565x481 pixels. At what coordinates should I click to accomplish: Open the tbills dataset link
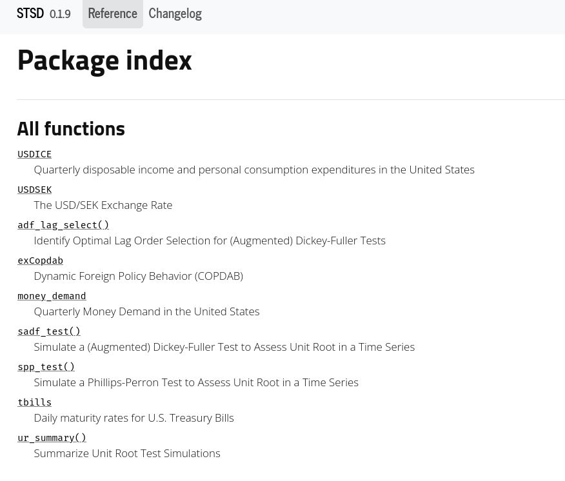(34, 402)
